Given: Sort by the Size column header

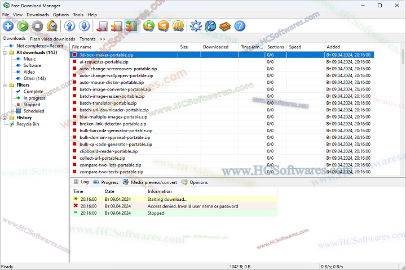Looking at the screenshot, I should [189, 47].
